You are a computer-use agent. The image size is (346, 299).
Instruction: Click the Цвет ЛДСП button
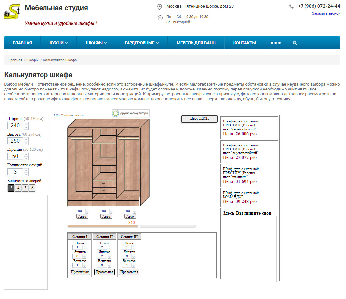(x=200, y=119)
